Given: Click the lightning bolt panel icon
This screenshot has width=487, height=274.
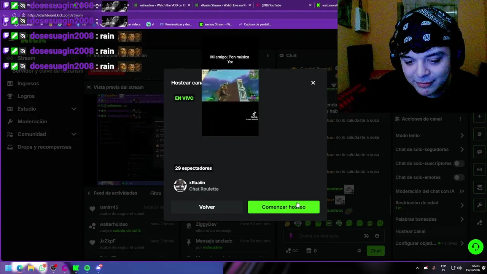Looking at the screenshot, I should coord(479,116).
